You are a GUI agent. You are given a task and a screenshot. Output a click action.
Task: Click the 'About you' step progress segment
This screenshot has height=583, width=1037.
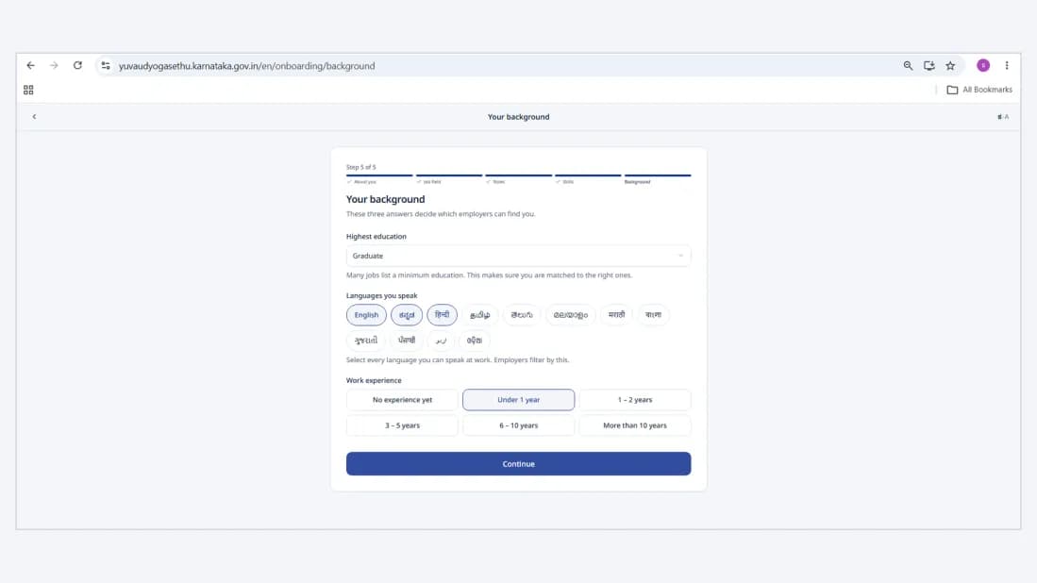click(x=379, y=178)
